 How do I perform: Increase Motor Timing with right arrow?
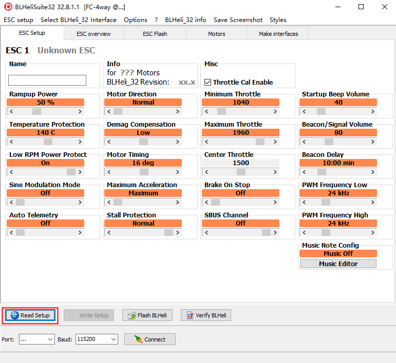click(178, 172)
